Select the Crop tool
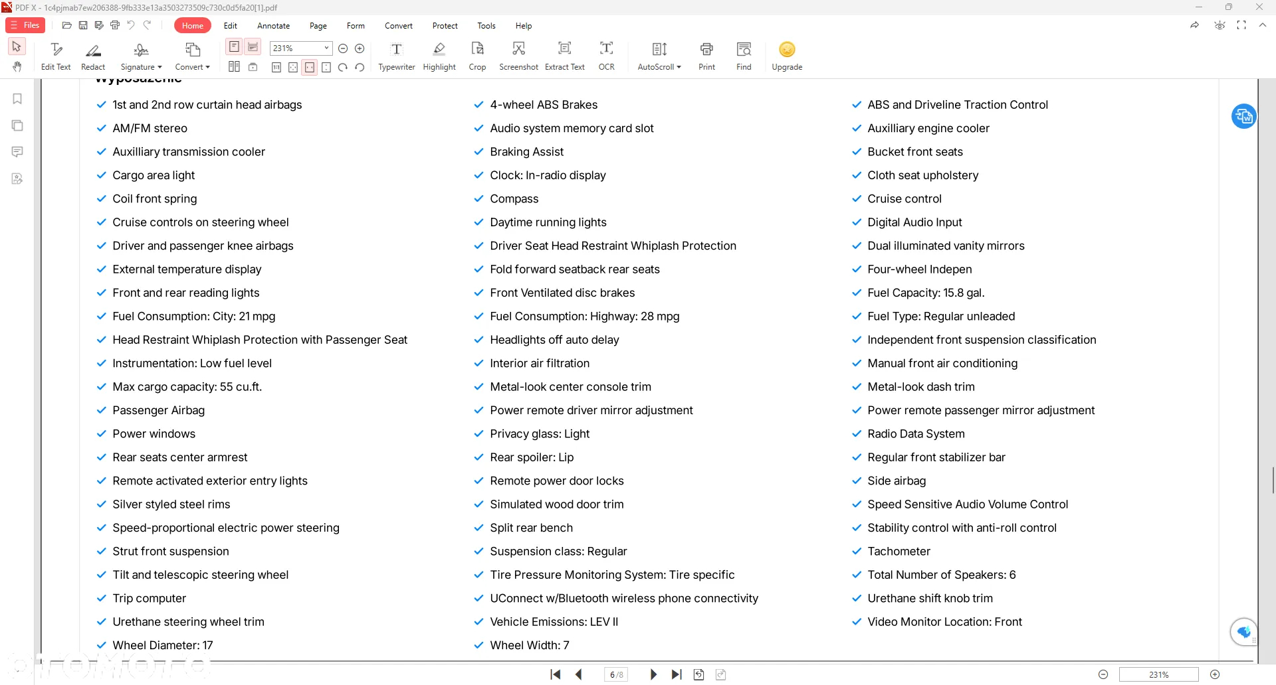This screenshot has width=1276, height=685. coord(477,56)
